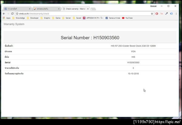Close the Chrome window

(175, 6)
